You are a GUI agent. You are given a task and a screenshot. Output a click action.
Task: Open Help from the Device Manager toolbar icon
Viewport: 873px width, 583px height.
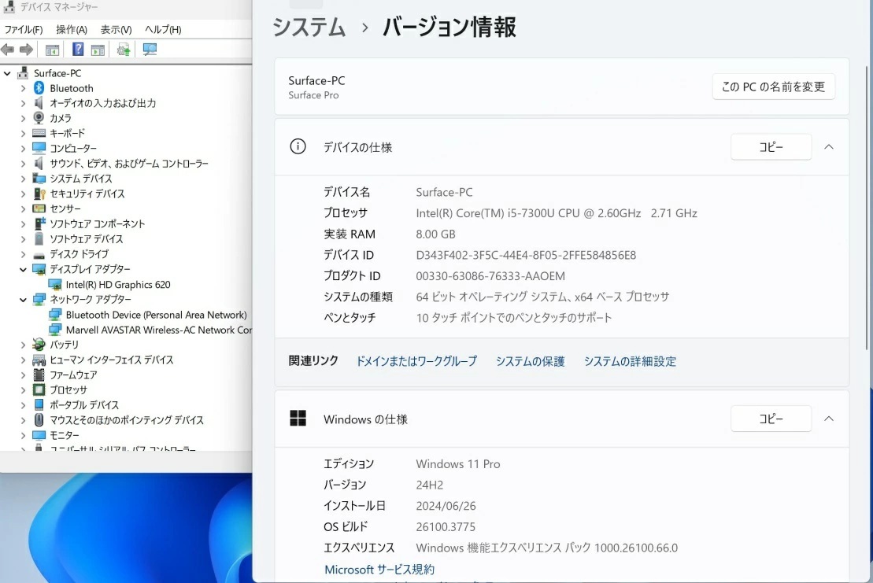(76, 49)
